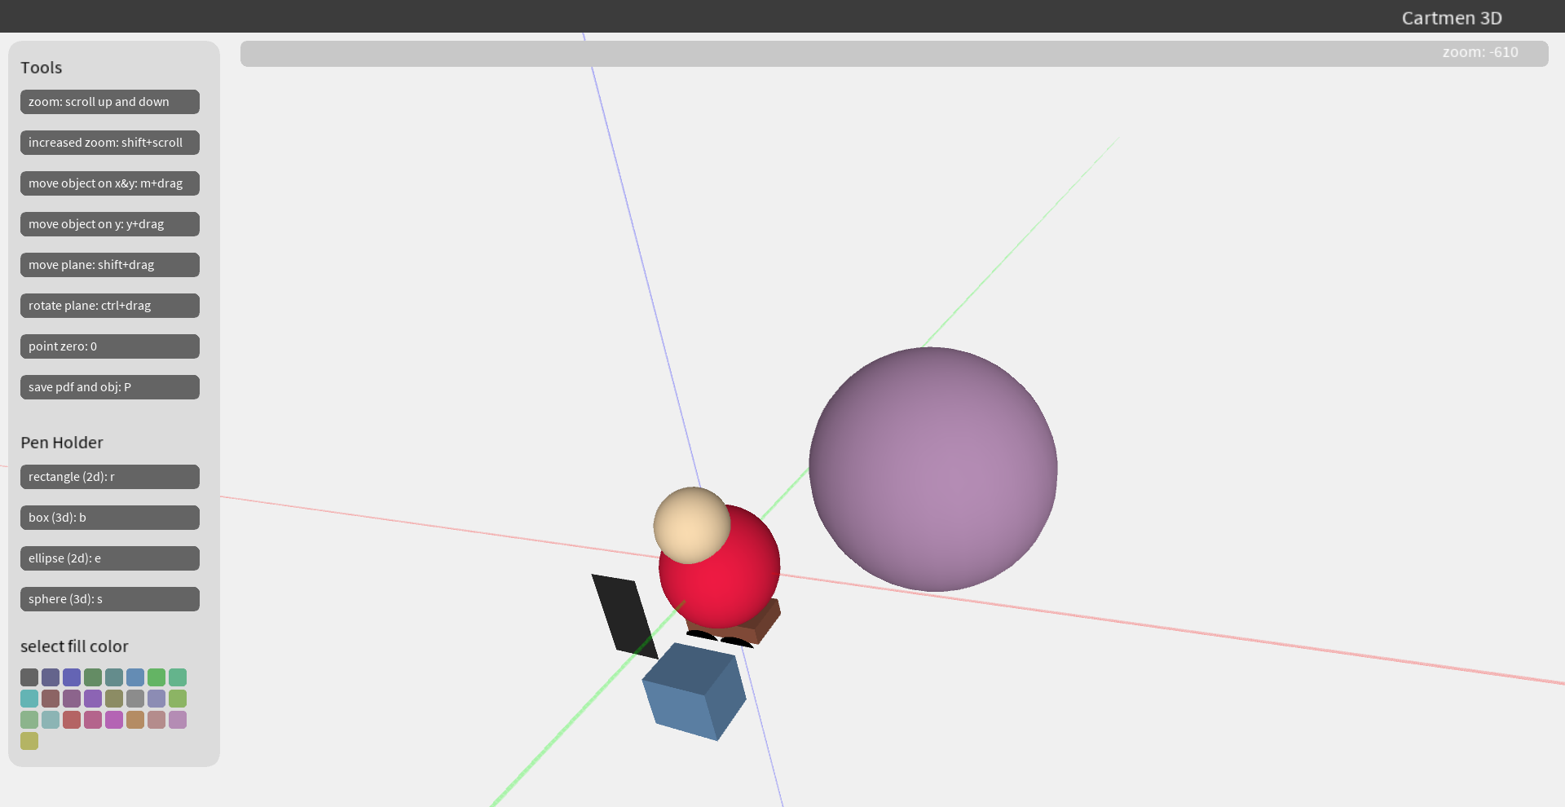
Task: Pick the red fill color swatch
Action: click(x=72, y=721)
